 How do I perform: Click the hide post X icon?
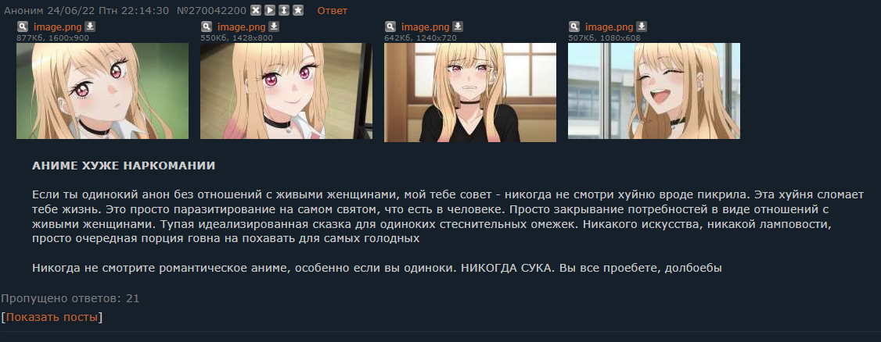tap(256, 10)
